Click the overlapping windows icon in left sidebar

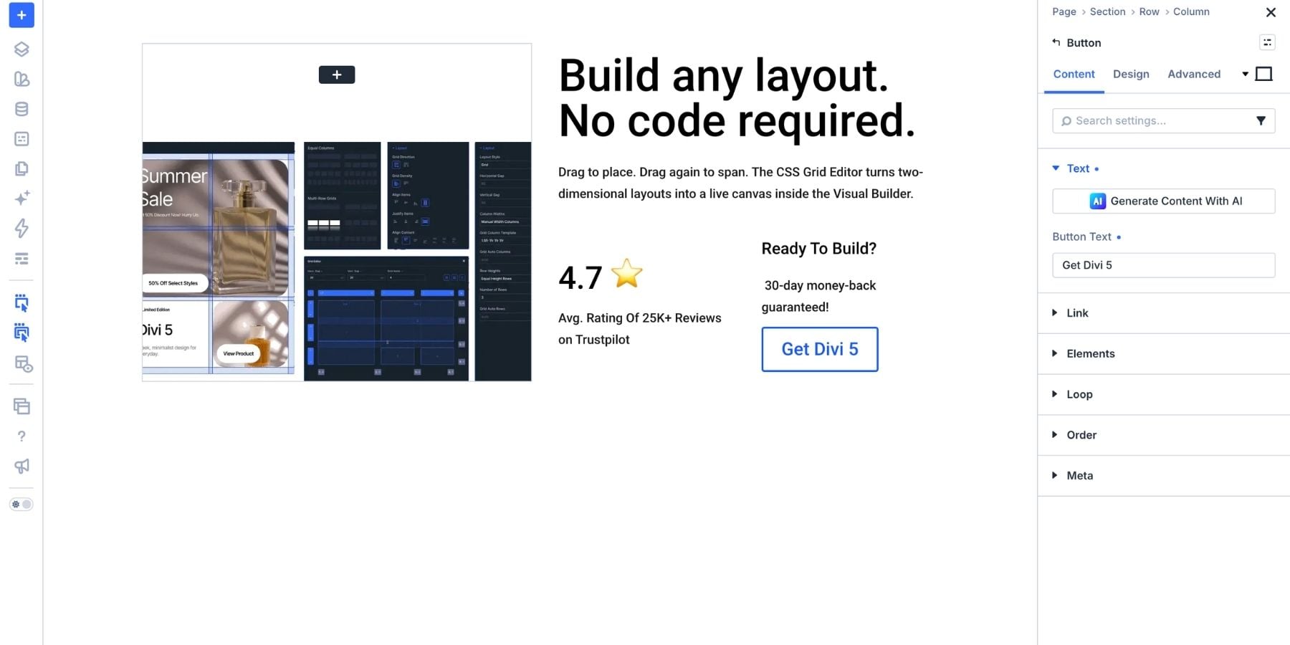tap(21, 406)
